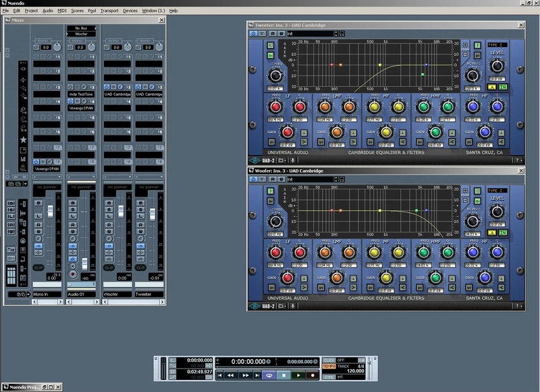The height and width of the screenshot is (392, 540).
Task: Open preset dropdown in Woofer plugin window
Action: pyautogui.click(x=336, y=179)
